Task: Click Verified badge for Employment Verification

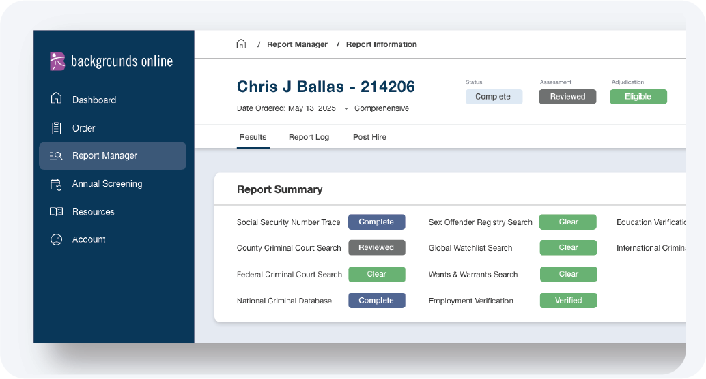Action: click(x=568, y=301)
